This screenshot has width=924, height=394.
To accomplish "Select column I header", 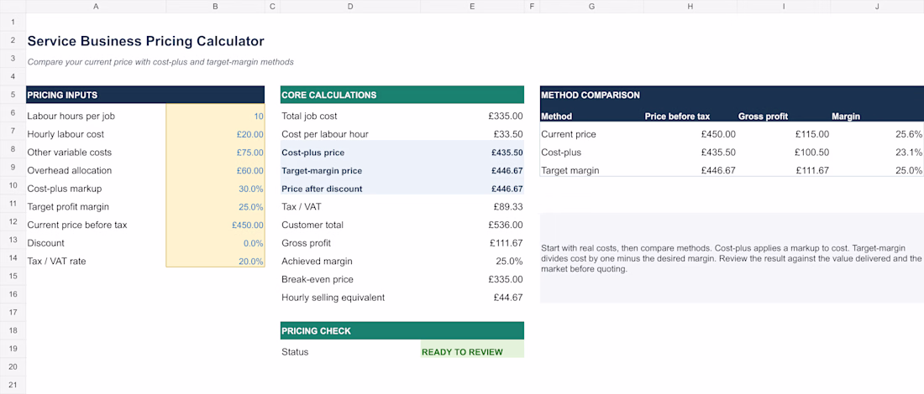I will point(784,7).
